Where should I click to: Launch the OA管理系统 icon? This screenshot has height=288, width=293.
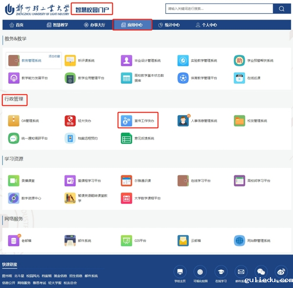point(14,120)
